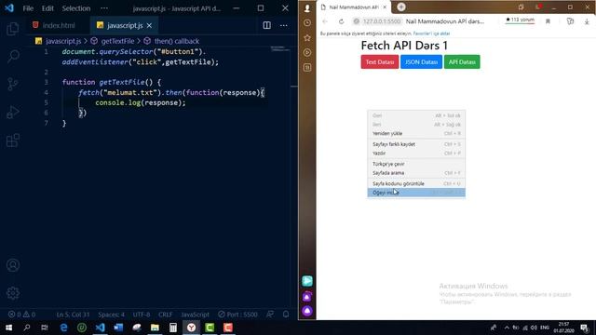Open the Selection menu in VS Code
596x335 pixels.
[76, 8]
